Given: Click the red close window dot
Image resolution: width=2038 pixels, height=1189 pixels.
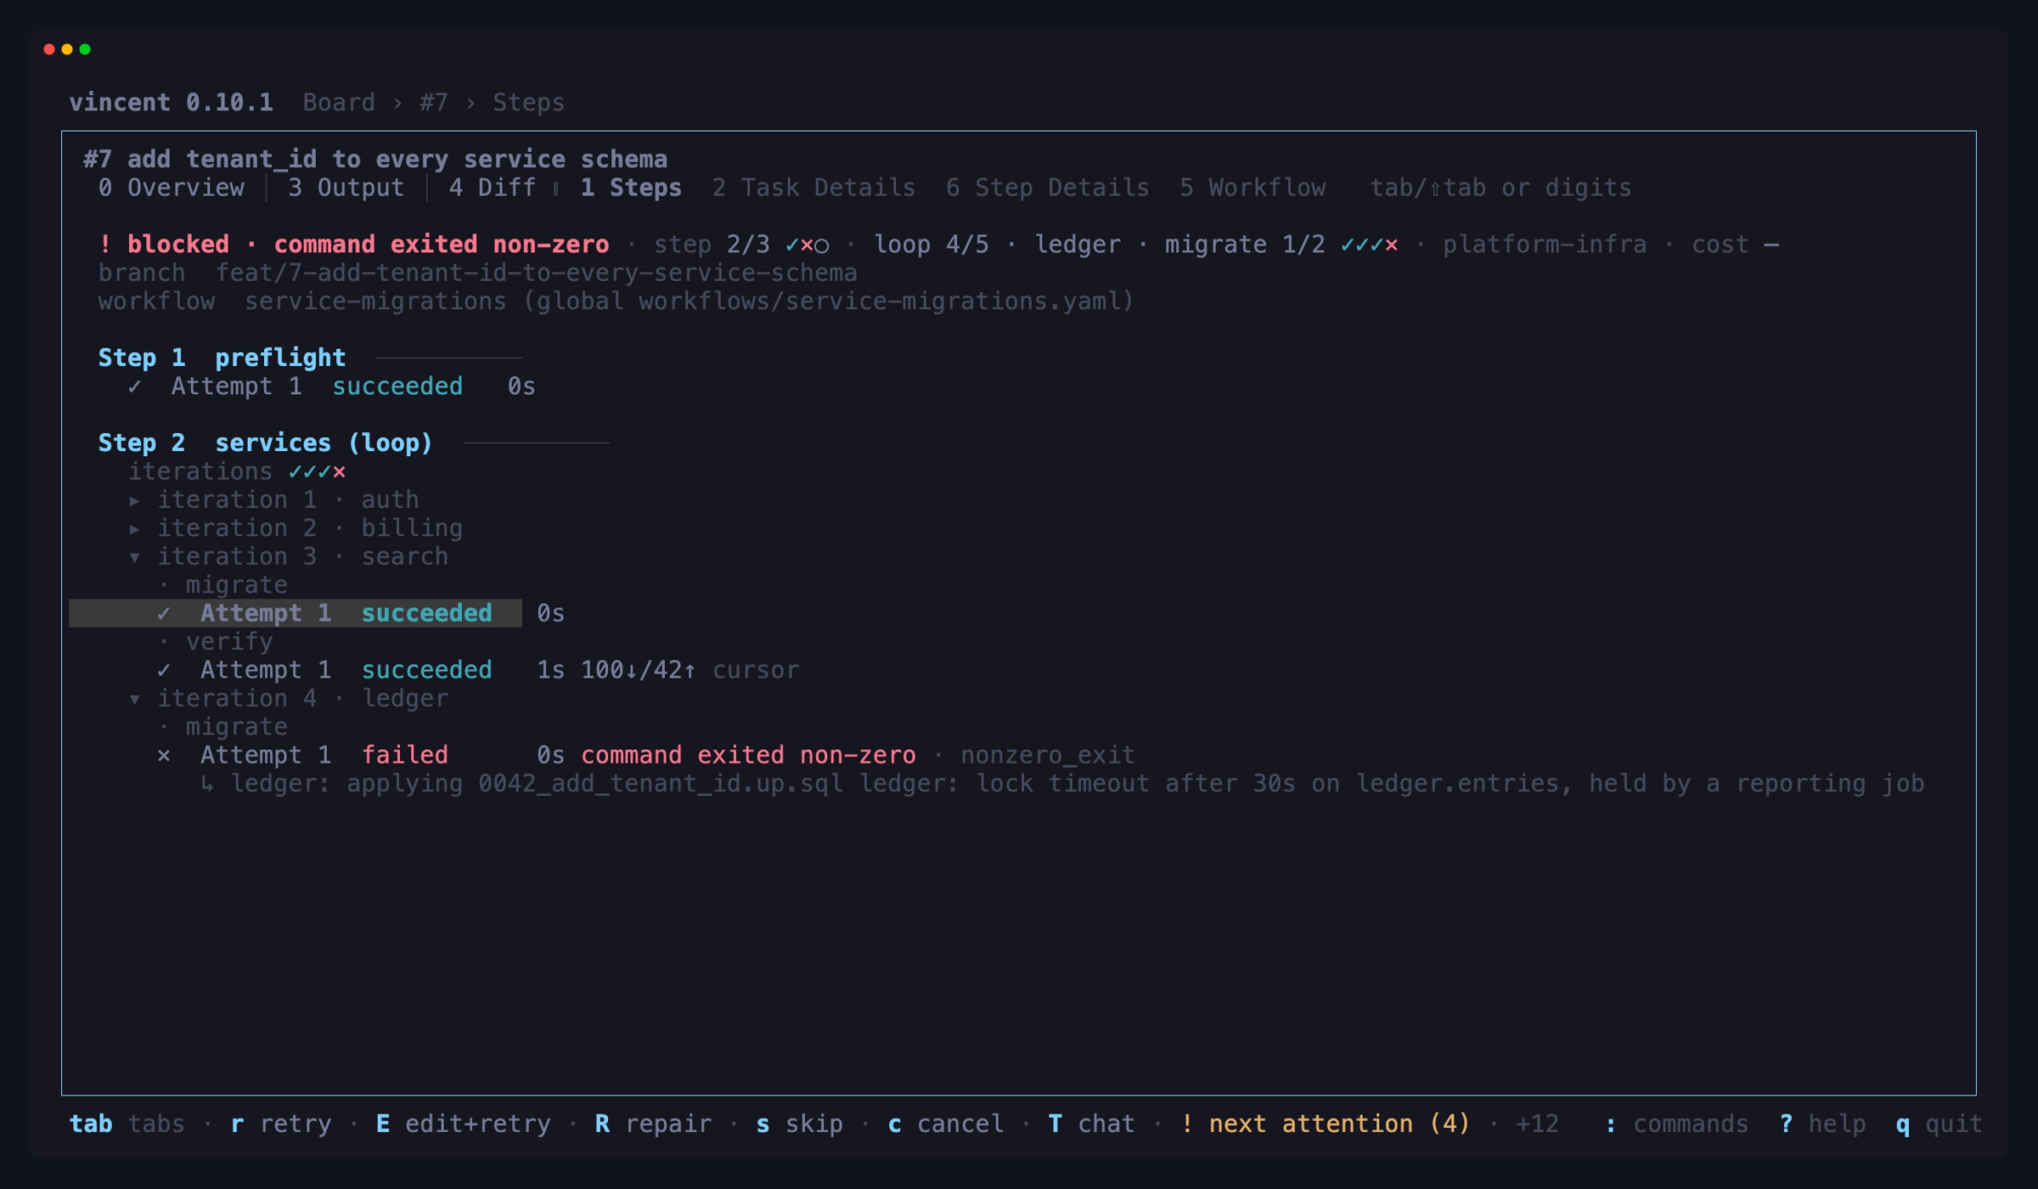Looking at the screenshot, I should coord(49,49).
